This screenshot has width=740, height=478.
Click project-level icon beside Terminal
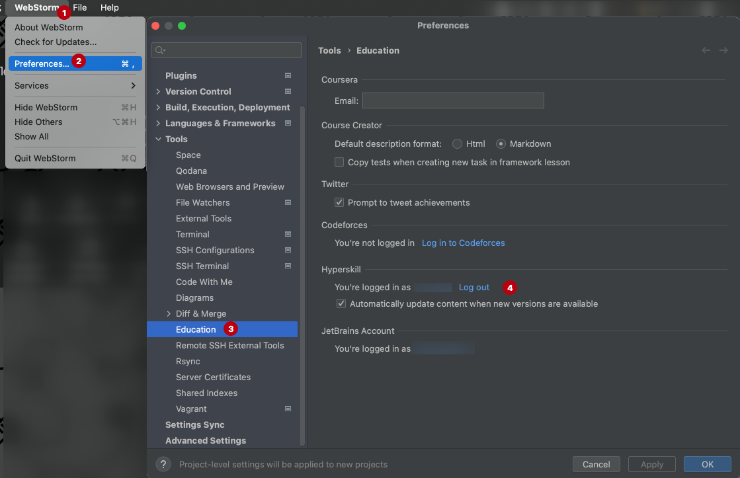[x=288, y=234]
